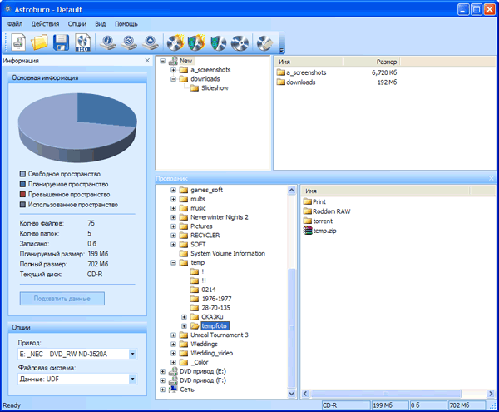Expand the Neverwinter Nights 2 folder
Screen dimensions: 499x412
(173, 217)
